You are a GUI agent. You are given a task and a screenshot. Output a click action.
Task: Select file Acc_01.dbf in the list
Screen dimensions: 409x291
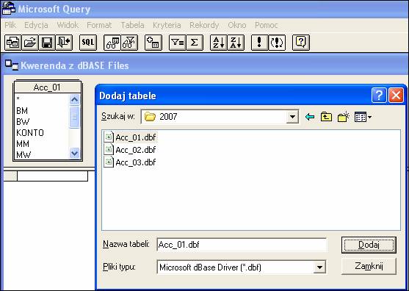[x=130, y=137]
